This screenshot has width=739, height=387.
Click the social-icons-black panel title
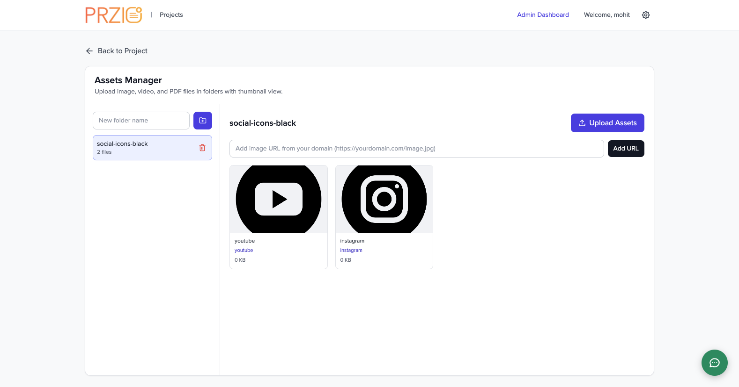263,123
